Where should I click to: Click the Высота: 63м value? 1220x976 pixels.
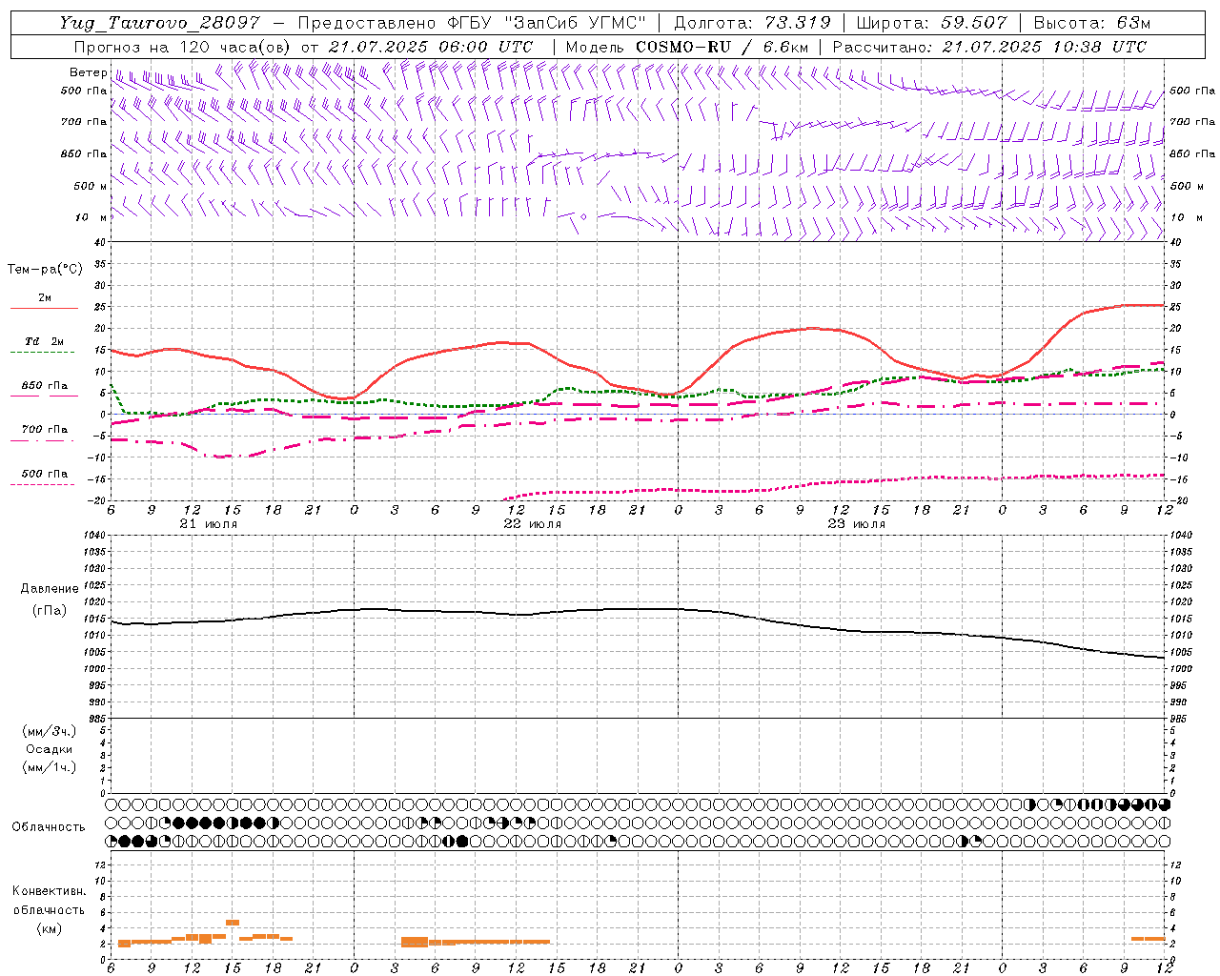tap(1091, 23)
